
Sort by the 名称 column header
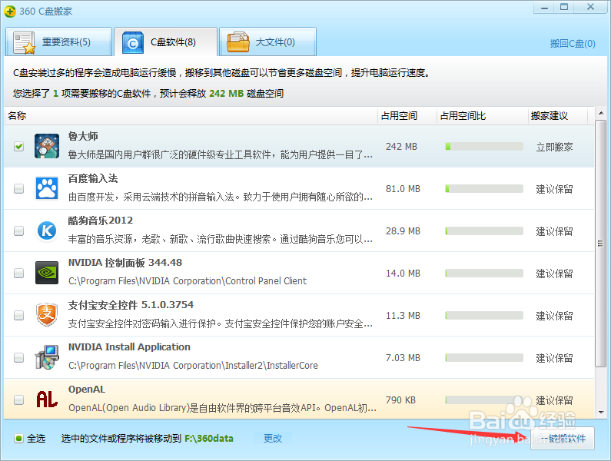(17, 116)
